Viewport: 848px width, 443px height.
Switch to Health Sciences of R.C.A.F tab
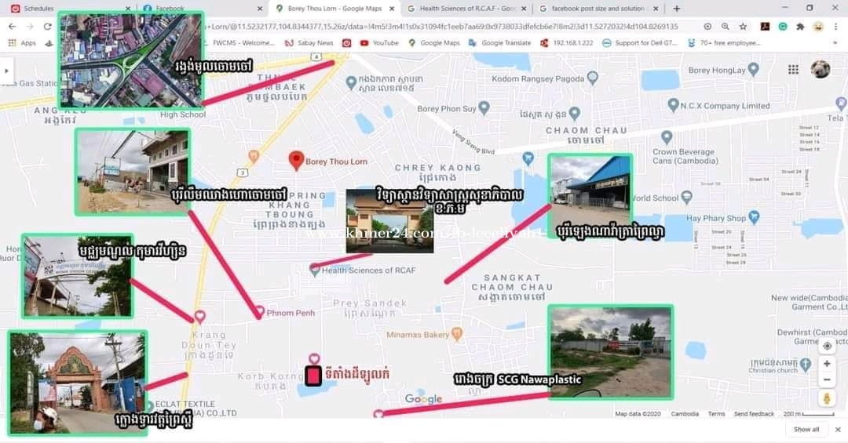[466, 9]
